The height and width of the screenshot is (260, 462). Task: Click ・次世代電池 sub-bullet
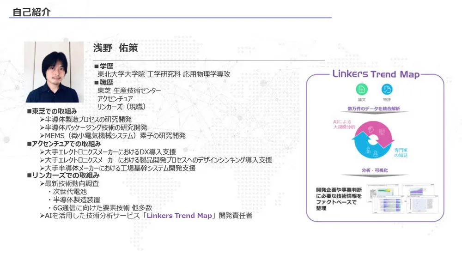67,192
